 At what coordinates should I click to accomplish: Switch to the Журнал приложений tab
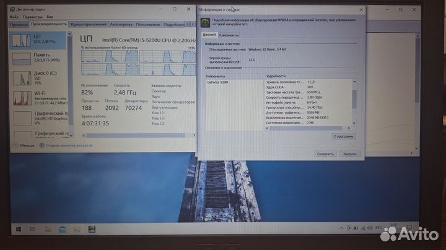[x=89, y=25]
